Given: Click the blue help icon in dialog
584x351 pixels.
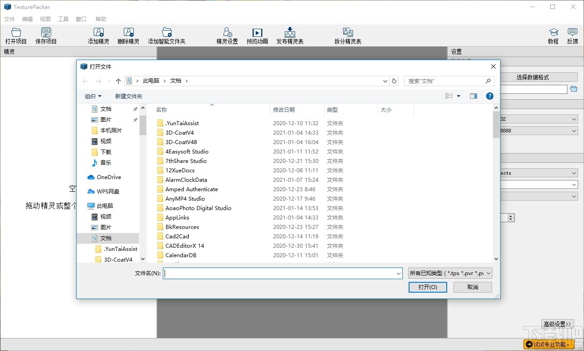Looking at the screenshot, I should coord(490,96).
